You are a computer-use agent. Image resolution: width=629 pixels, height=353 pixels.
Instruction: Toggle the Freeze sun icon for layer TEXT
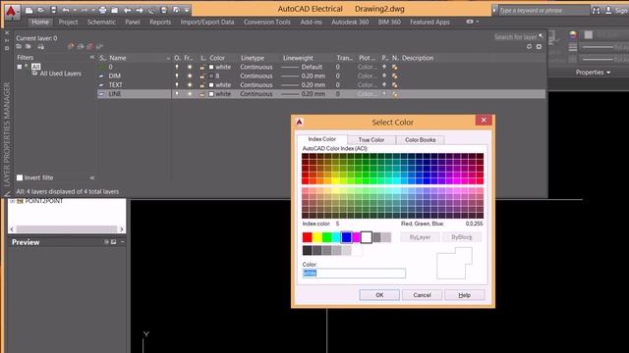point(190,85)
